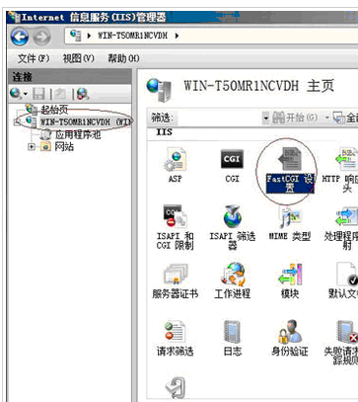This screenshot has width=358, height=402.
Task: Click the forward navigation arrow
Action: click(41, 37)
